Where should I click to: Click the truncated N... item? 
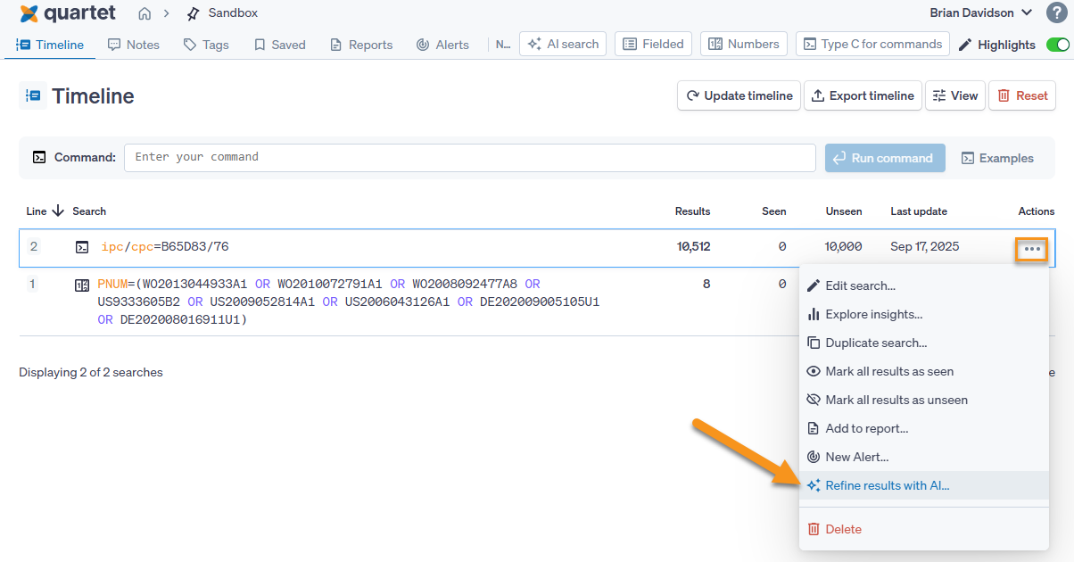coord(503,45)
